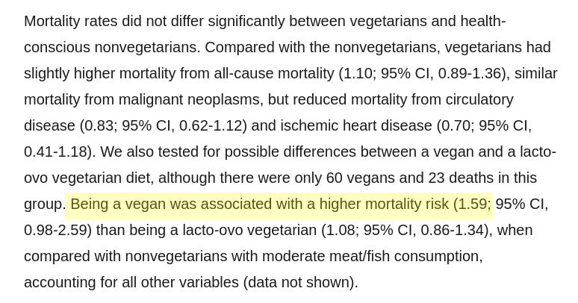Image resolution: width=578 pixels, height=303 pixels.
Task: Click the word "circulatory"
Action: coord(475,100)
